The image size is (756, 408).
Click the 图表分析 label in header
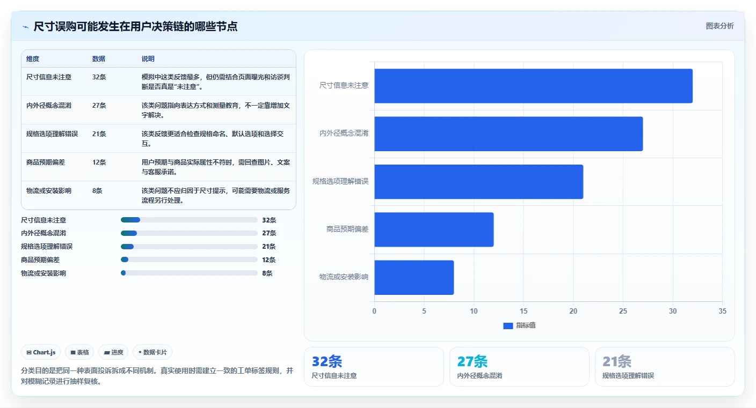[x=719, y=26]
